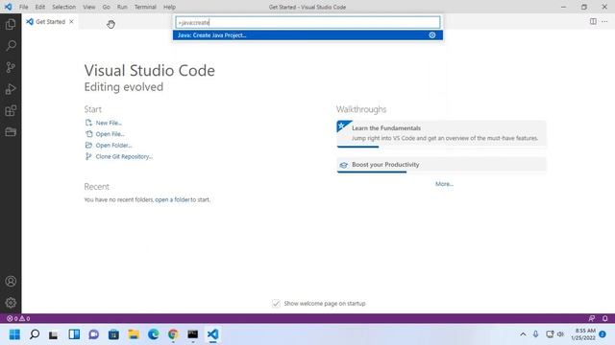This screenshot has width=615, height=345.
Task: Open Windows taskbar search
Action: 35,334
